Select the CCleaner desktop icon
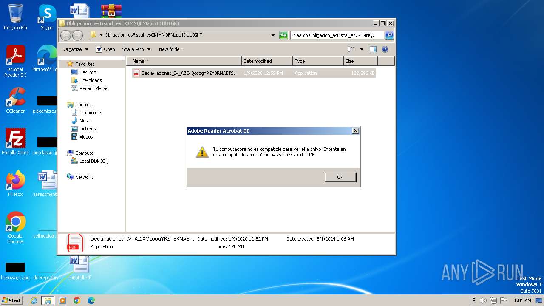Viewport: 544px width, 306px height. [x=15, y=100]
